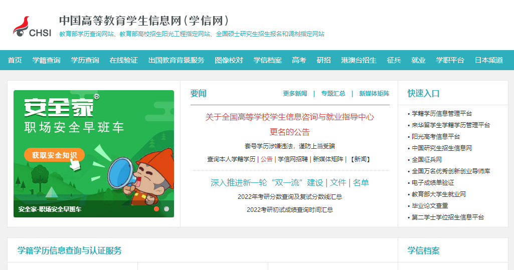Viewport: 514px width, 270px height.
Task: Click the 获取安全知识 orange banner button
Action: 55,155
